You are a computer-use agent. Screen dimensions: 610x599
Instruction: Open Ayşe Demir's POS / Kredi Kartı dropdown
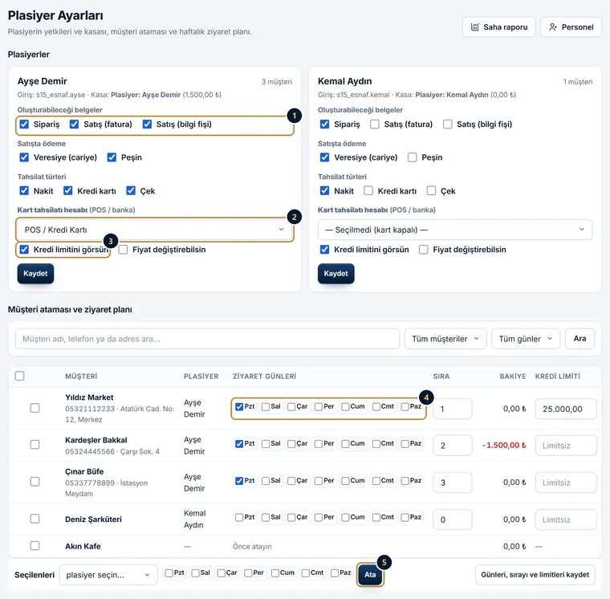click(x=154, y=230)
